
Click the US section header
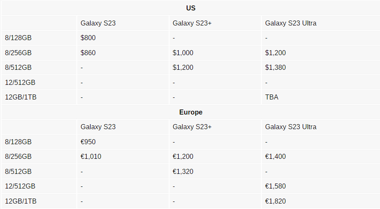tap(190, 8)
